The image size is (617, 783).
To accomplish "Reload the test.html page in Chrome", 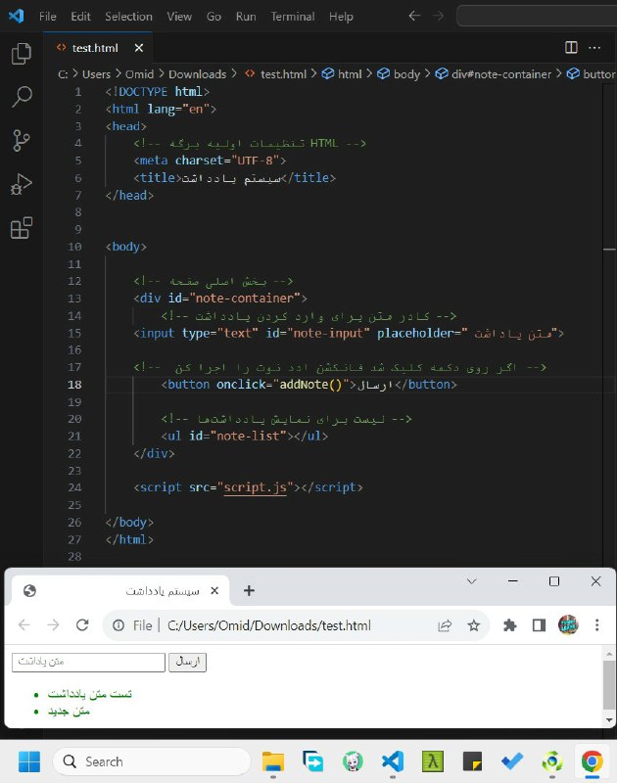I will click(x=82, y=625).
